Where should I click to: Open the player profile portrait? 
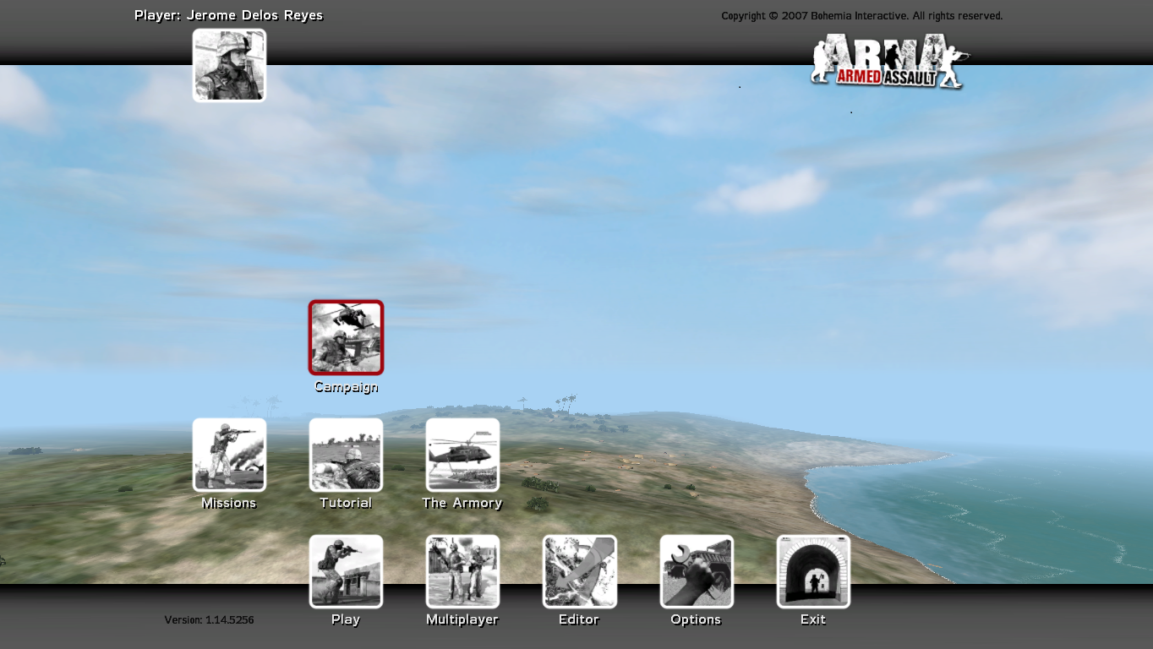(x=229, y=65)
